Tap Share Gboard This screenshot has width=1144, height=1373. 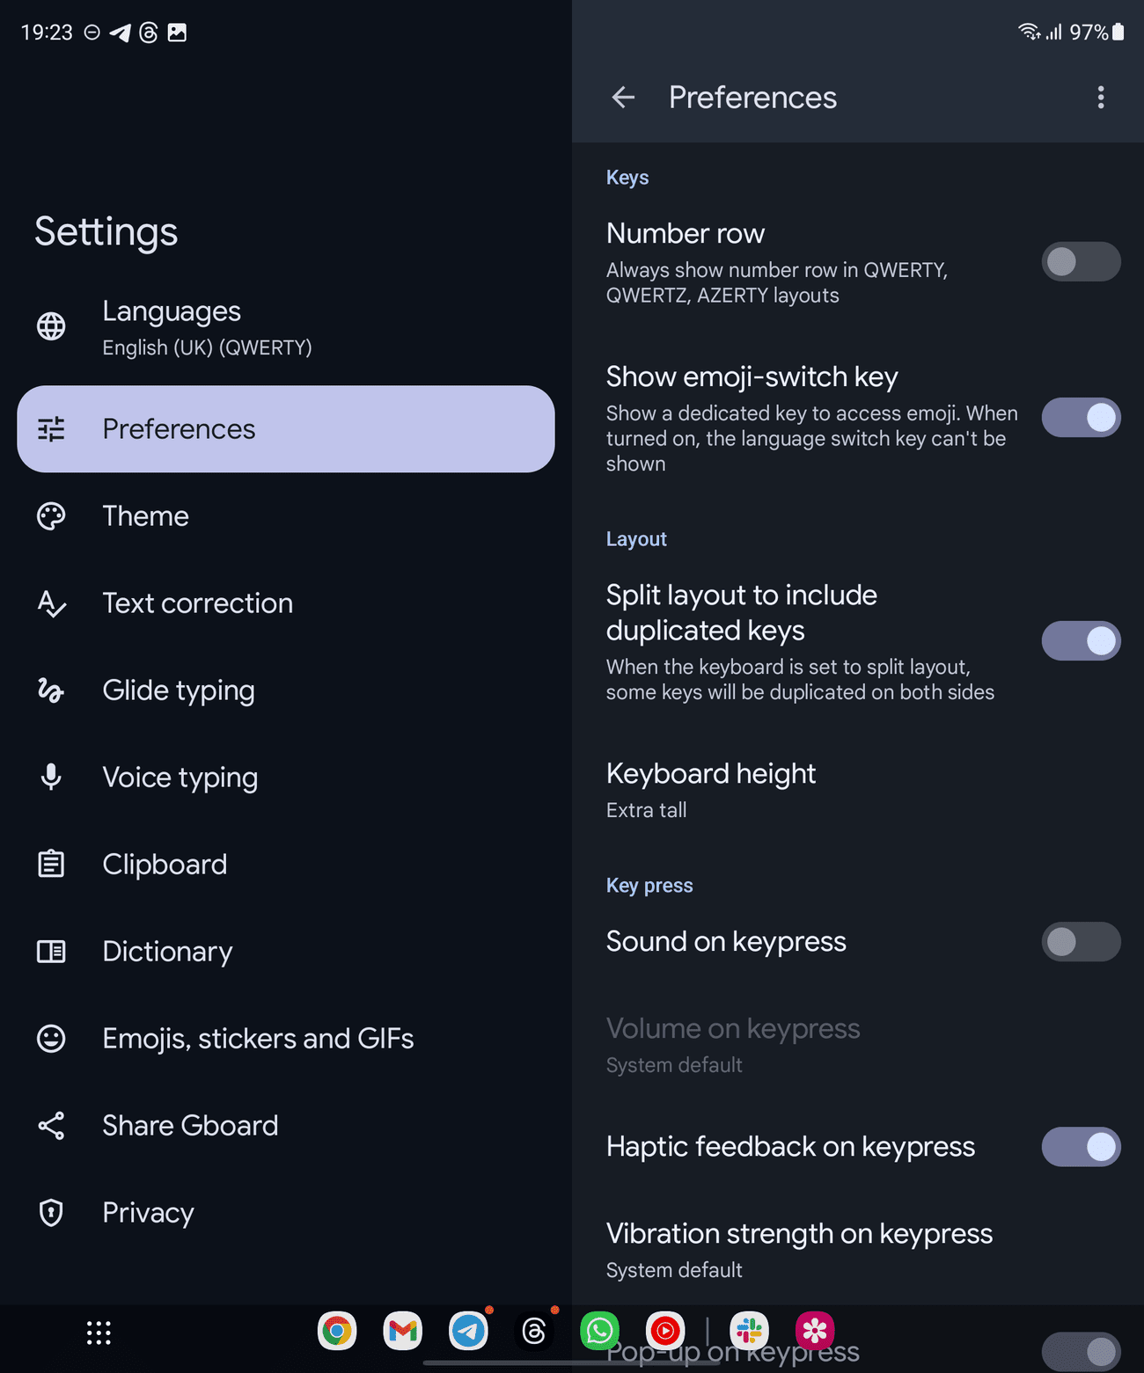(190, 1126)
